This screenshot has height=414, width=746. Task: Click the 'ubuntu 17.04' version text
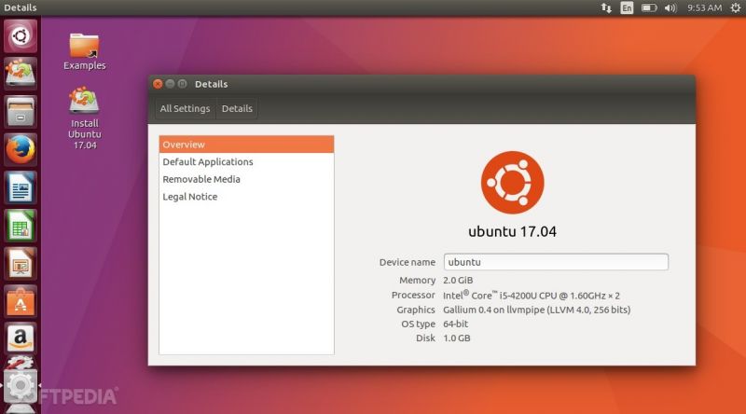pyautogui.click(x=512, y=232)
